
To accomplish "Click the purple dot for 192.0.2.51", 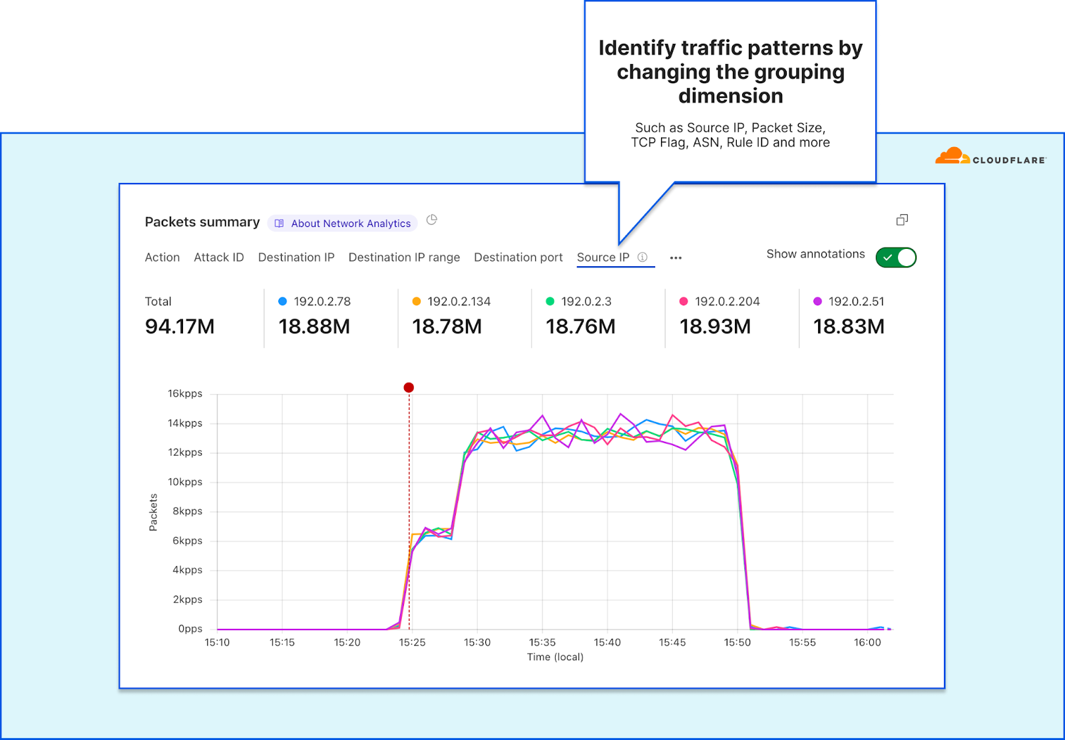I will pos(817,301).
